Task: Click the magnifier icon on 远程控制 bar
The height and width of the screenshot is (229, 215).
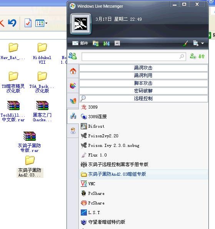Action: [x=83, y=99]
